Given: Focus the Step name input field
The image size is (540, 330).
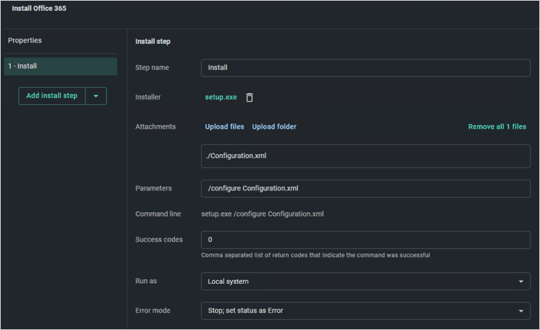Looking at the screenshot, I should pos(366,68).
